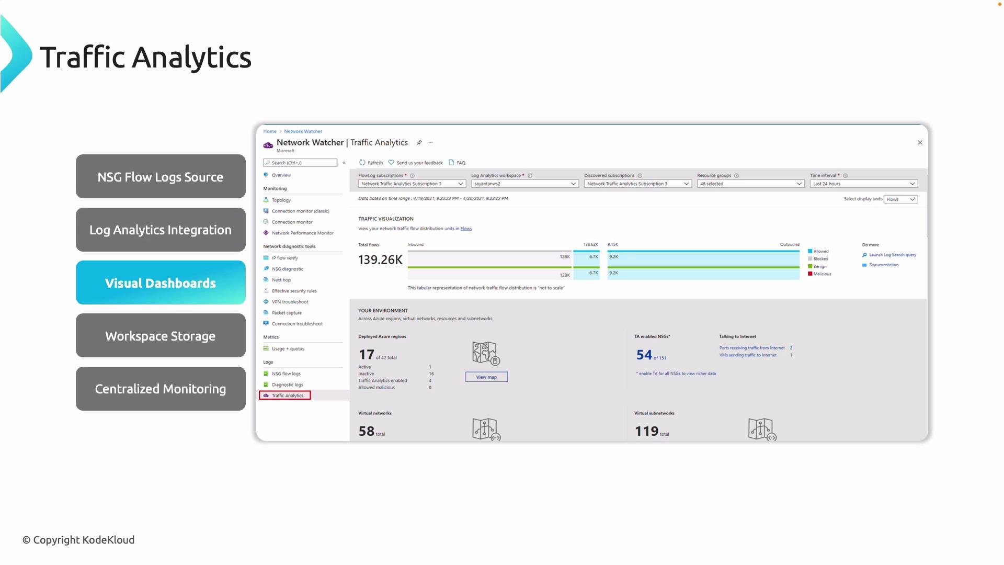
Task: Open the more options ellipsis in header
Action: (x=430, y=142)
